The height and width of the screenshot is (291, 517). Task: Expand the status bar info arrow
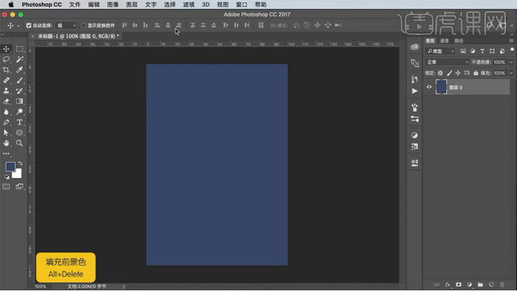[x=124, y=287]
